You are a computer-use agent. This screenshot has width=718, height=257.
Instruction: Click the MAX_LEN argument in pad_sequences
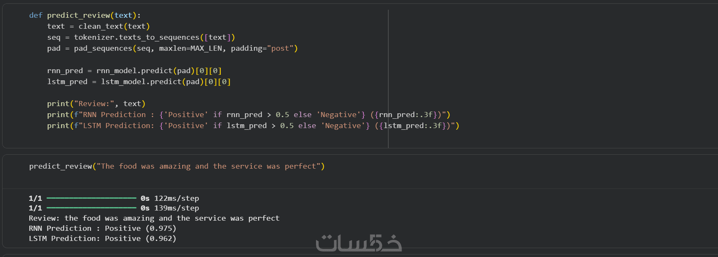(206, 48)
